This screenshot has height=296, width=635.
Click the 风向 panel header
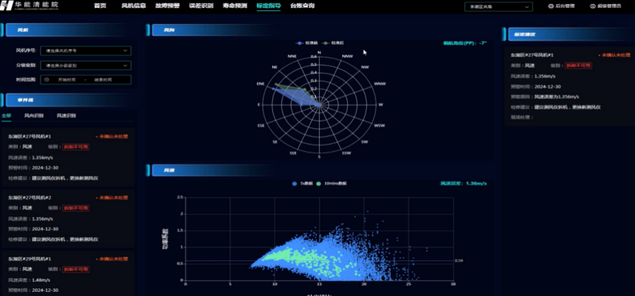(x=212, y=30)
